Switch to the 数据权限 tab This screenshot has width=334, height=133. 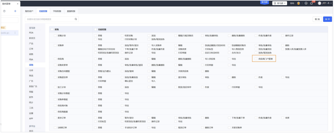click(x=71, y=11)
